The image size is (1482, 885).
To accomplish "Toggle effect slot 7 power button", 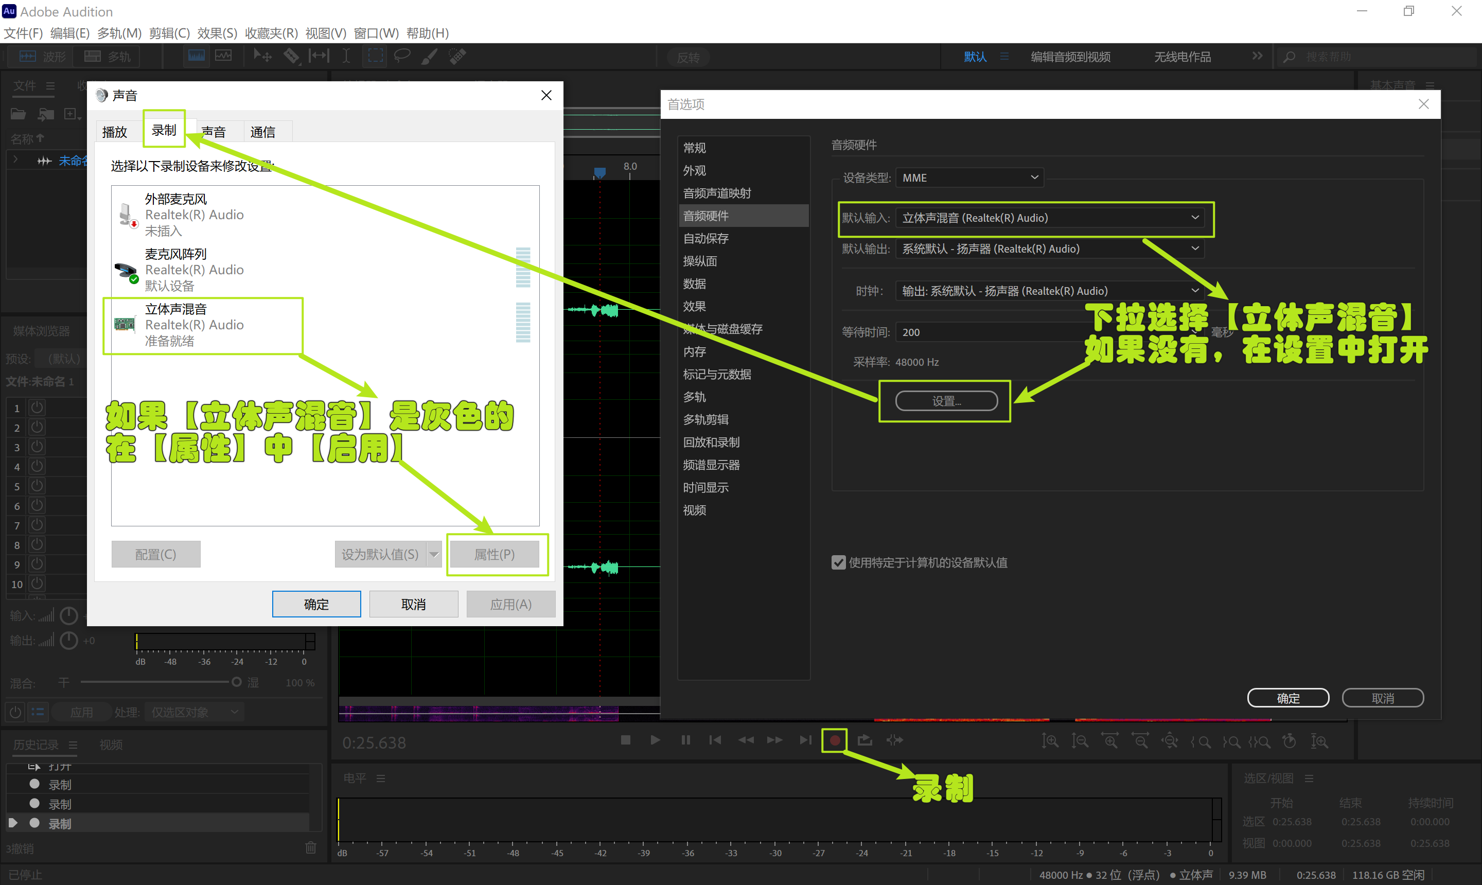I will (37, 525).
